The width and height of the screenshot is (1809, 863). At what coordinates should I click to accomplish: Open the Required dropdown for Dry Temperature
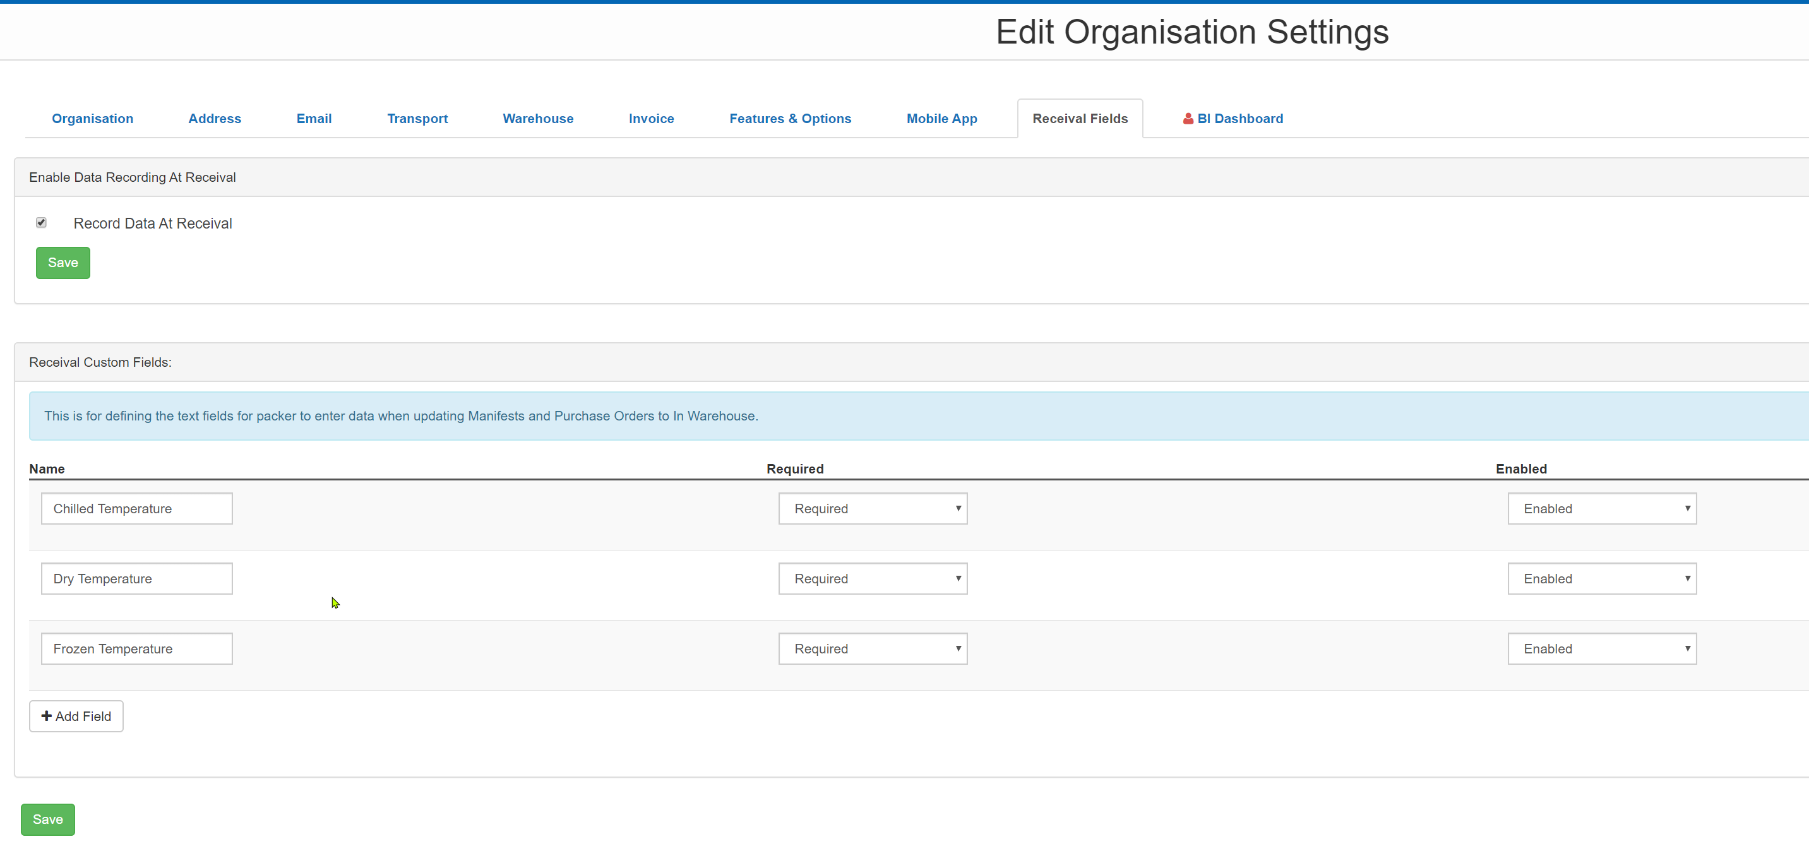click(872, 579)
